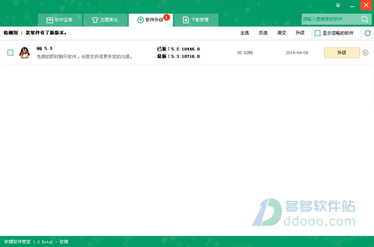Close the software manager window
Viewport: 374px width, 247px height.
coord(367,5)
